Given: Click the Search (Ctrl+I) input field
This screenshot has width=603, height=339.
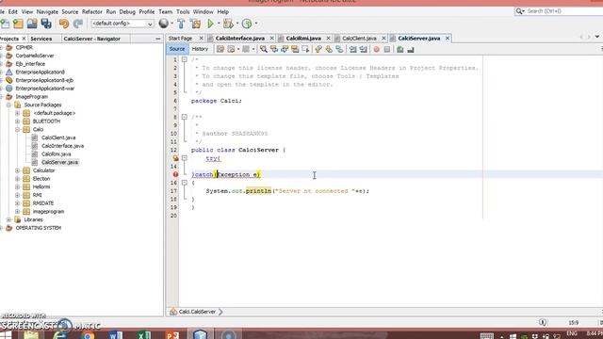Looking at the screenshot, I should click(x=564, y=11).
